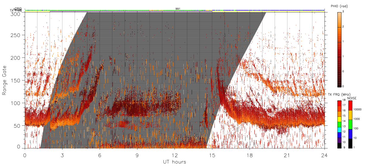Click the TX FRQ legend label 18

(x=344, y=100)
